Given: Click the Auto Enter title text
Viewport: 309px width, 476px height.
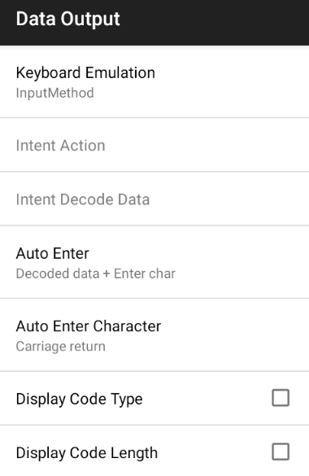Looking at the screenshot, I should point(53,254).
